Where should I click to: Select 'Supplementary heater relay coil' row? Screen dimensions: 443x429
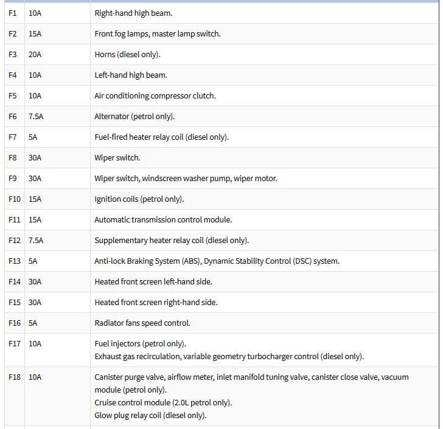[x=171, y=240]
